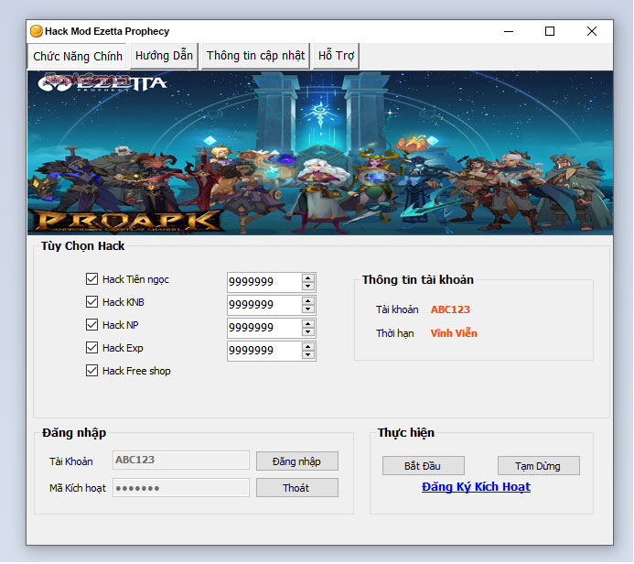Toggle Hack Tiên ngọc checkbox
Image resolution: width=634 pixels, height=564 pixels.
91,278
